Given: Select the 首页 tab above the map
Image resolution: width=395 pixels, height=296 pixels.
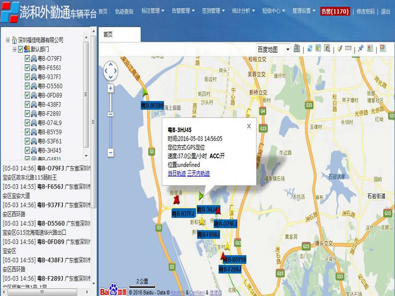Looking at the screenshot, I should click(119, 35).
